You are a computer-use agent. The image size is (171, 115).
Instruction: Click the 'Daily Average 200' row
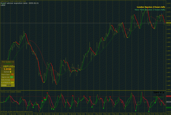click(8, 80)
